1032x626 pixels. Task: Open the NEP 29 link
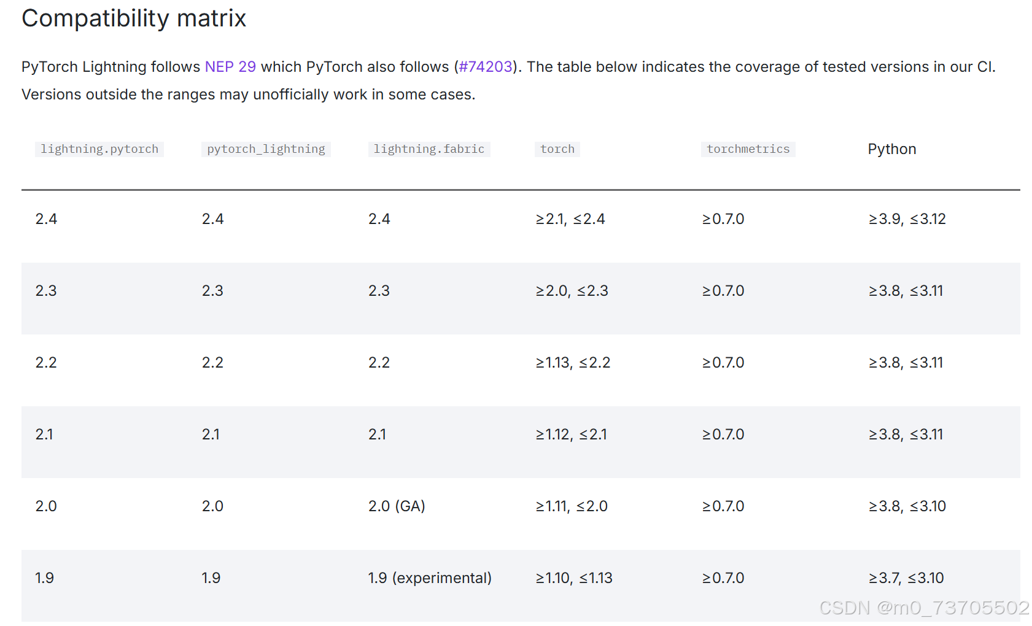(x=230, y=67)
